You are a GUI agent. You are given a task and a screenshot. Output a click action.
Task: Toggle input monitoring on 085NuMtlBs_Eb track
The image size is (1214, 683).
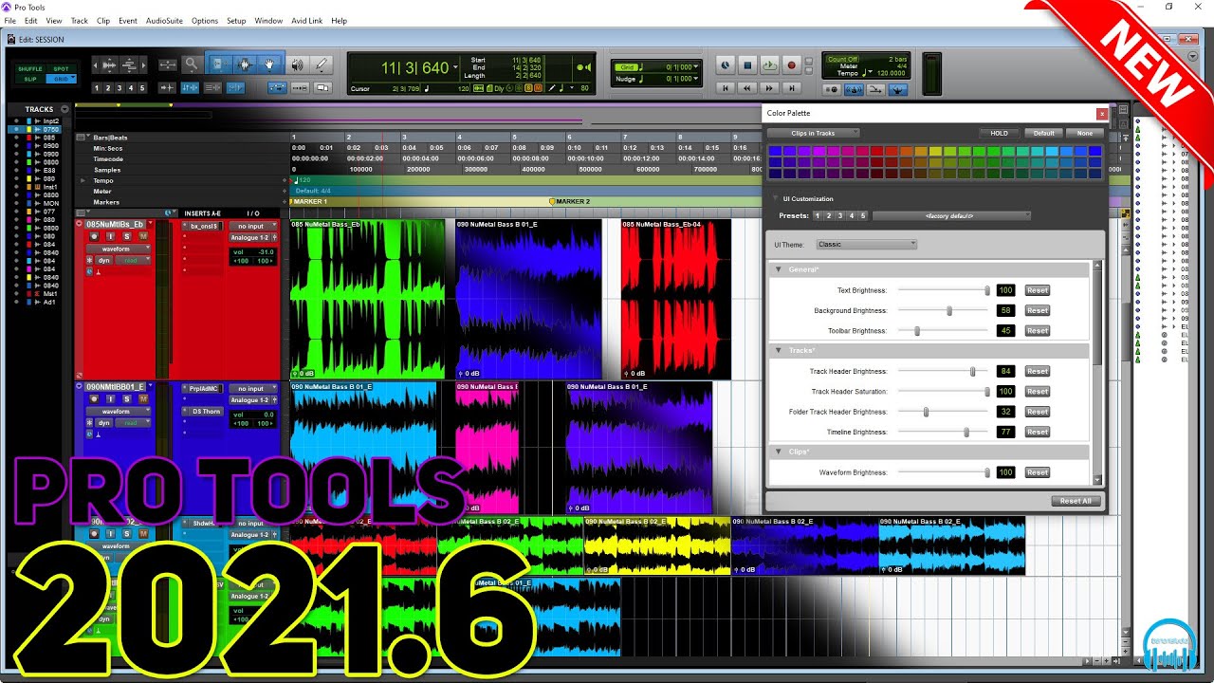pos(110,236)
